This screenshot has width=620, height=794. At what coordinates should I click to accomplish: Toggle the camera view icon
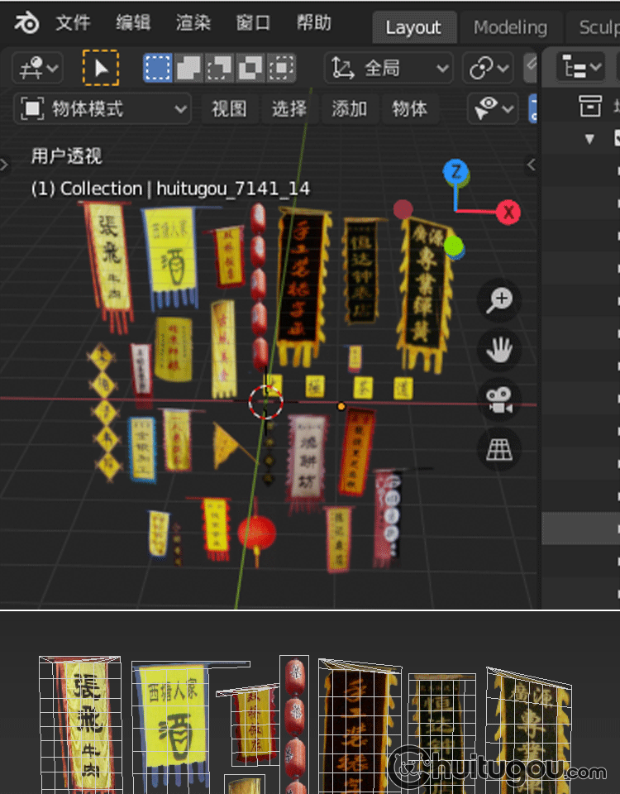coord(499,399)
